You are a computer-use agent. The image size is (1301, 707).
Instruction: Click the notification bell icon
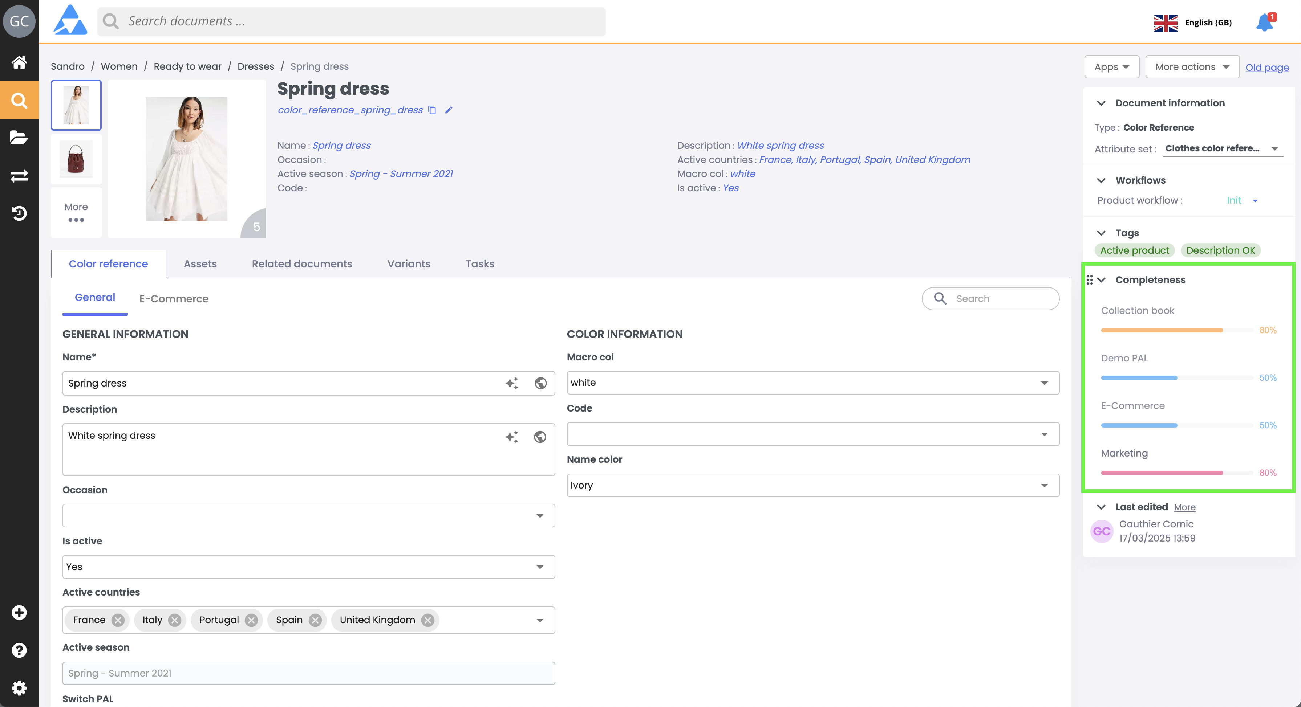tap(1264, 23)
